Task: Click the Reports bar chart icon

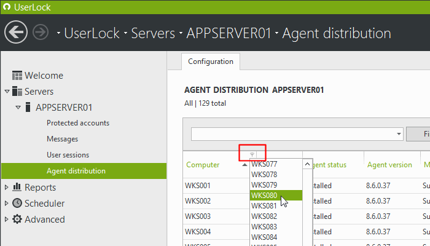Action: [x=17, y=187]
